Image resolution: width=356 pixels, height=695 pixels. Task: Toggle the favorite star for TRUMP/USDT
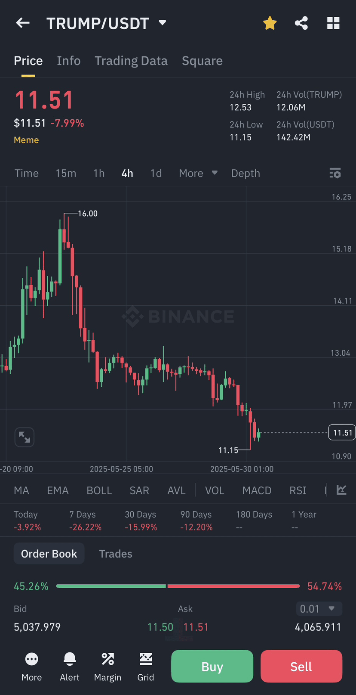270,23
